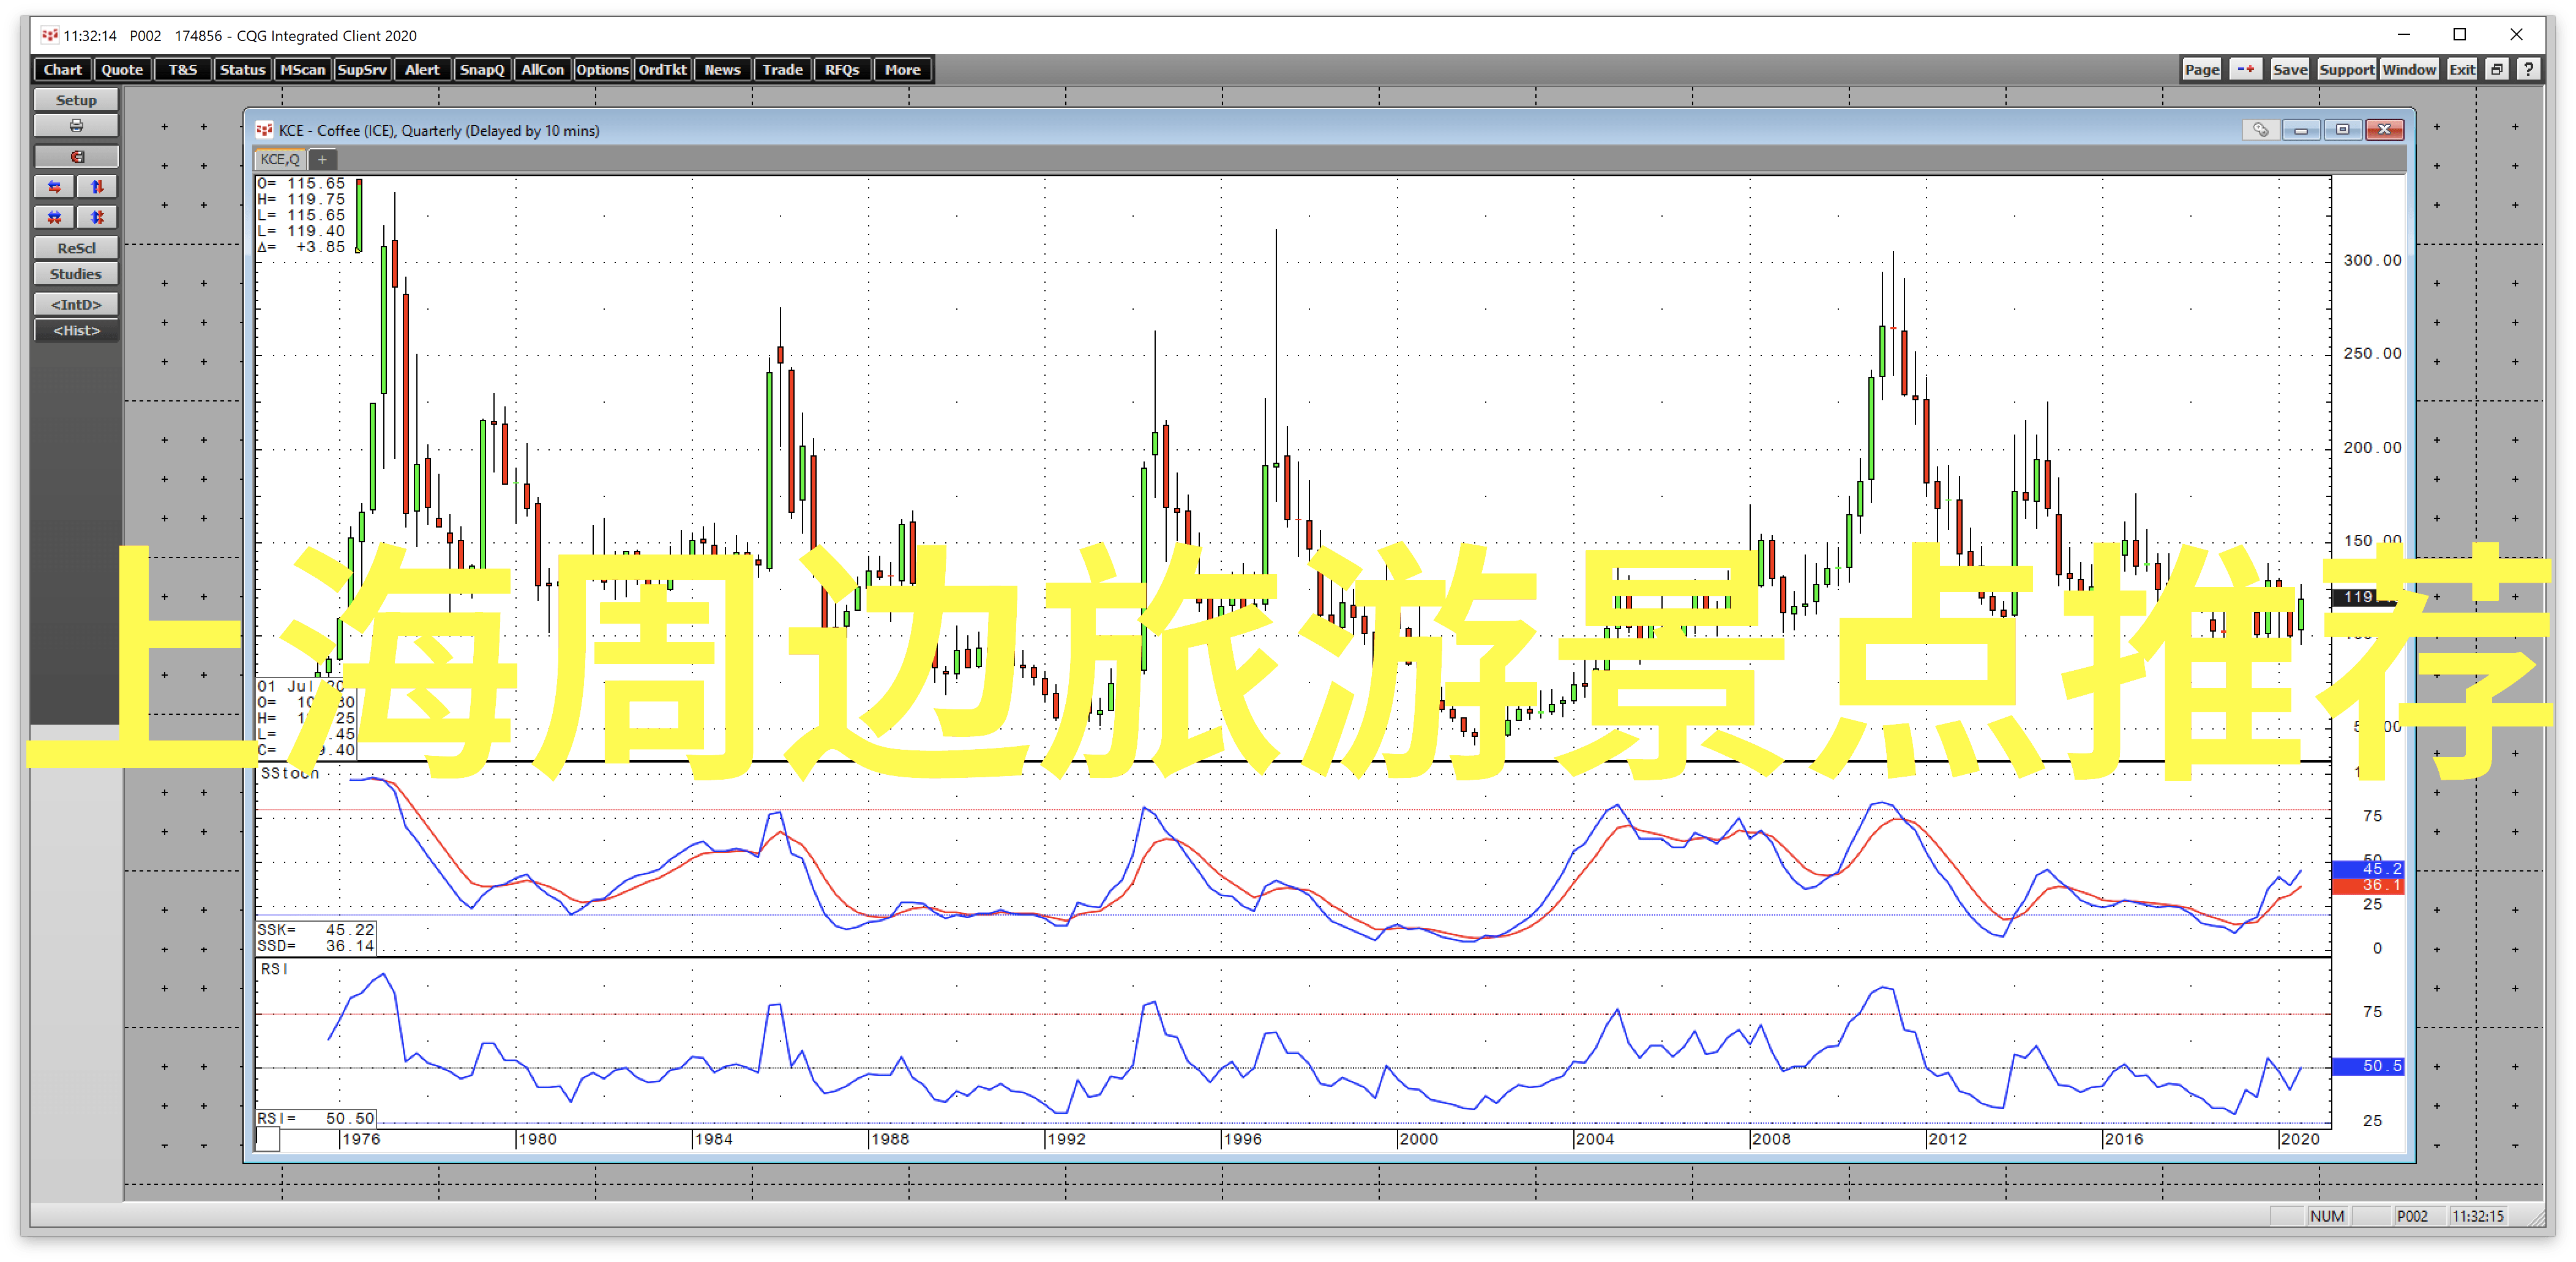The image size is (2576, 1262).
Task: Click the SStoch 36.1 red value tag
Action: 2368,886
